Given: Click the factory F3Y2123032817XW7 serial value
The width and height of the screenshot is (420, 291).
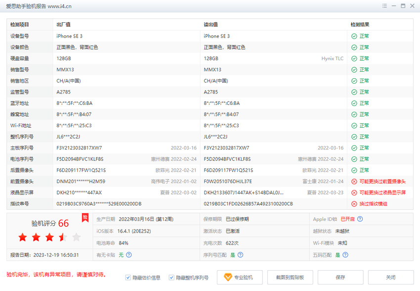Looking at the screenshot, I should pyautogui.click(x=79, y=148).
